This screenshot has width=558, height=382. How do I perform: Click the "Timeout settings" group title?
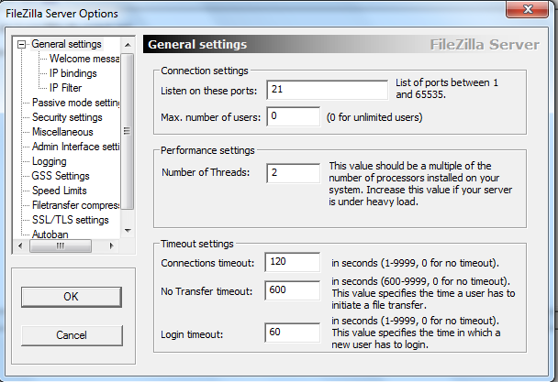[x=197, y=244]
